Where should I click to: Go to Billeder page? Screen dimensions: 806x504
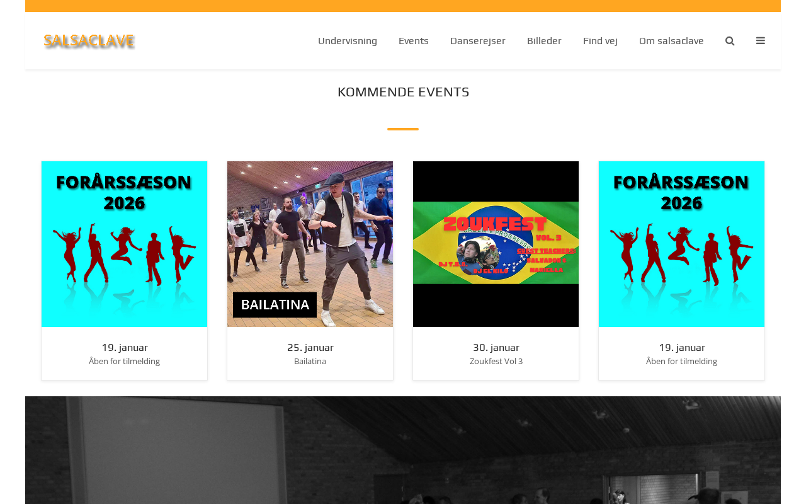544,41
